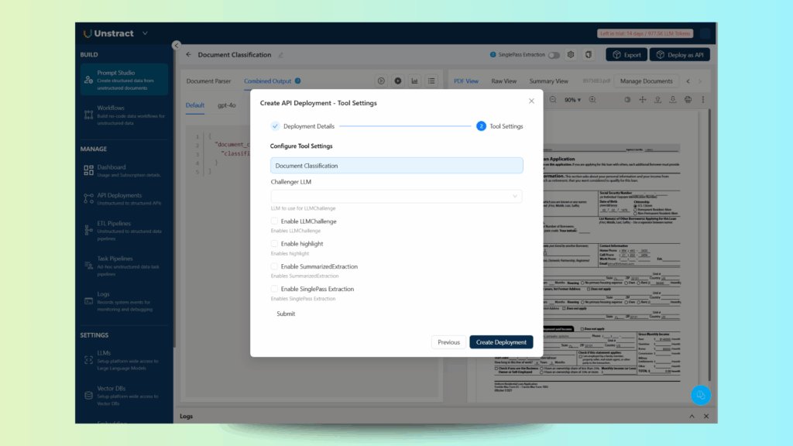Switch to the Raw View tab
Screen dimensions: 793x446
503,80
